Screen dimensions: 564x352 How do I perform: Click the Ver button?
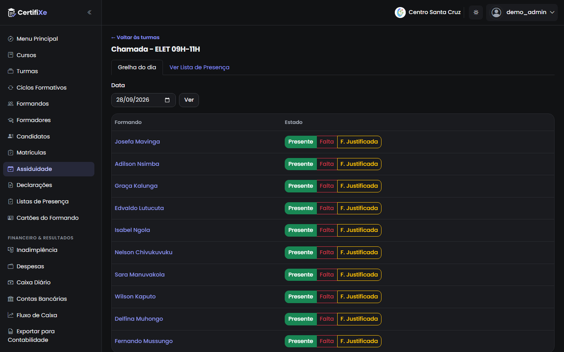tap(189, 100)
